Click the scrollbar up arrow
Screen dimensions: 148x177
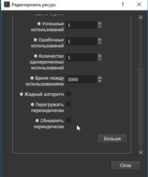141,17
